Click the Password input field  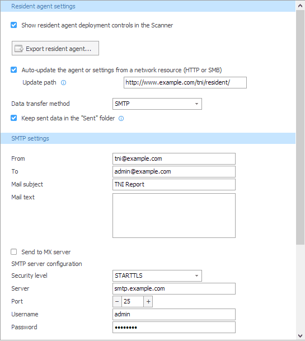174,328
